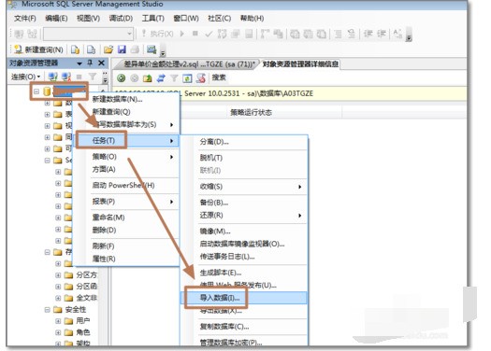Click the parse checkmark icon in query toolbar
This screenshot has width=491, height=351.
coord(209,34)
